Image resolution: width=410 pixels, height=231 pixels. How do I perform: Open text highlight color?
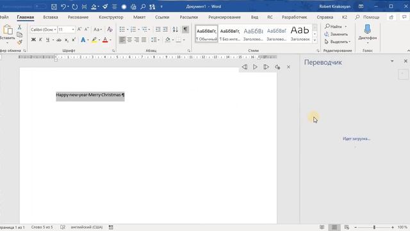[94, 40]
